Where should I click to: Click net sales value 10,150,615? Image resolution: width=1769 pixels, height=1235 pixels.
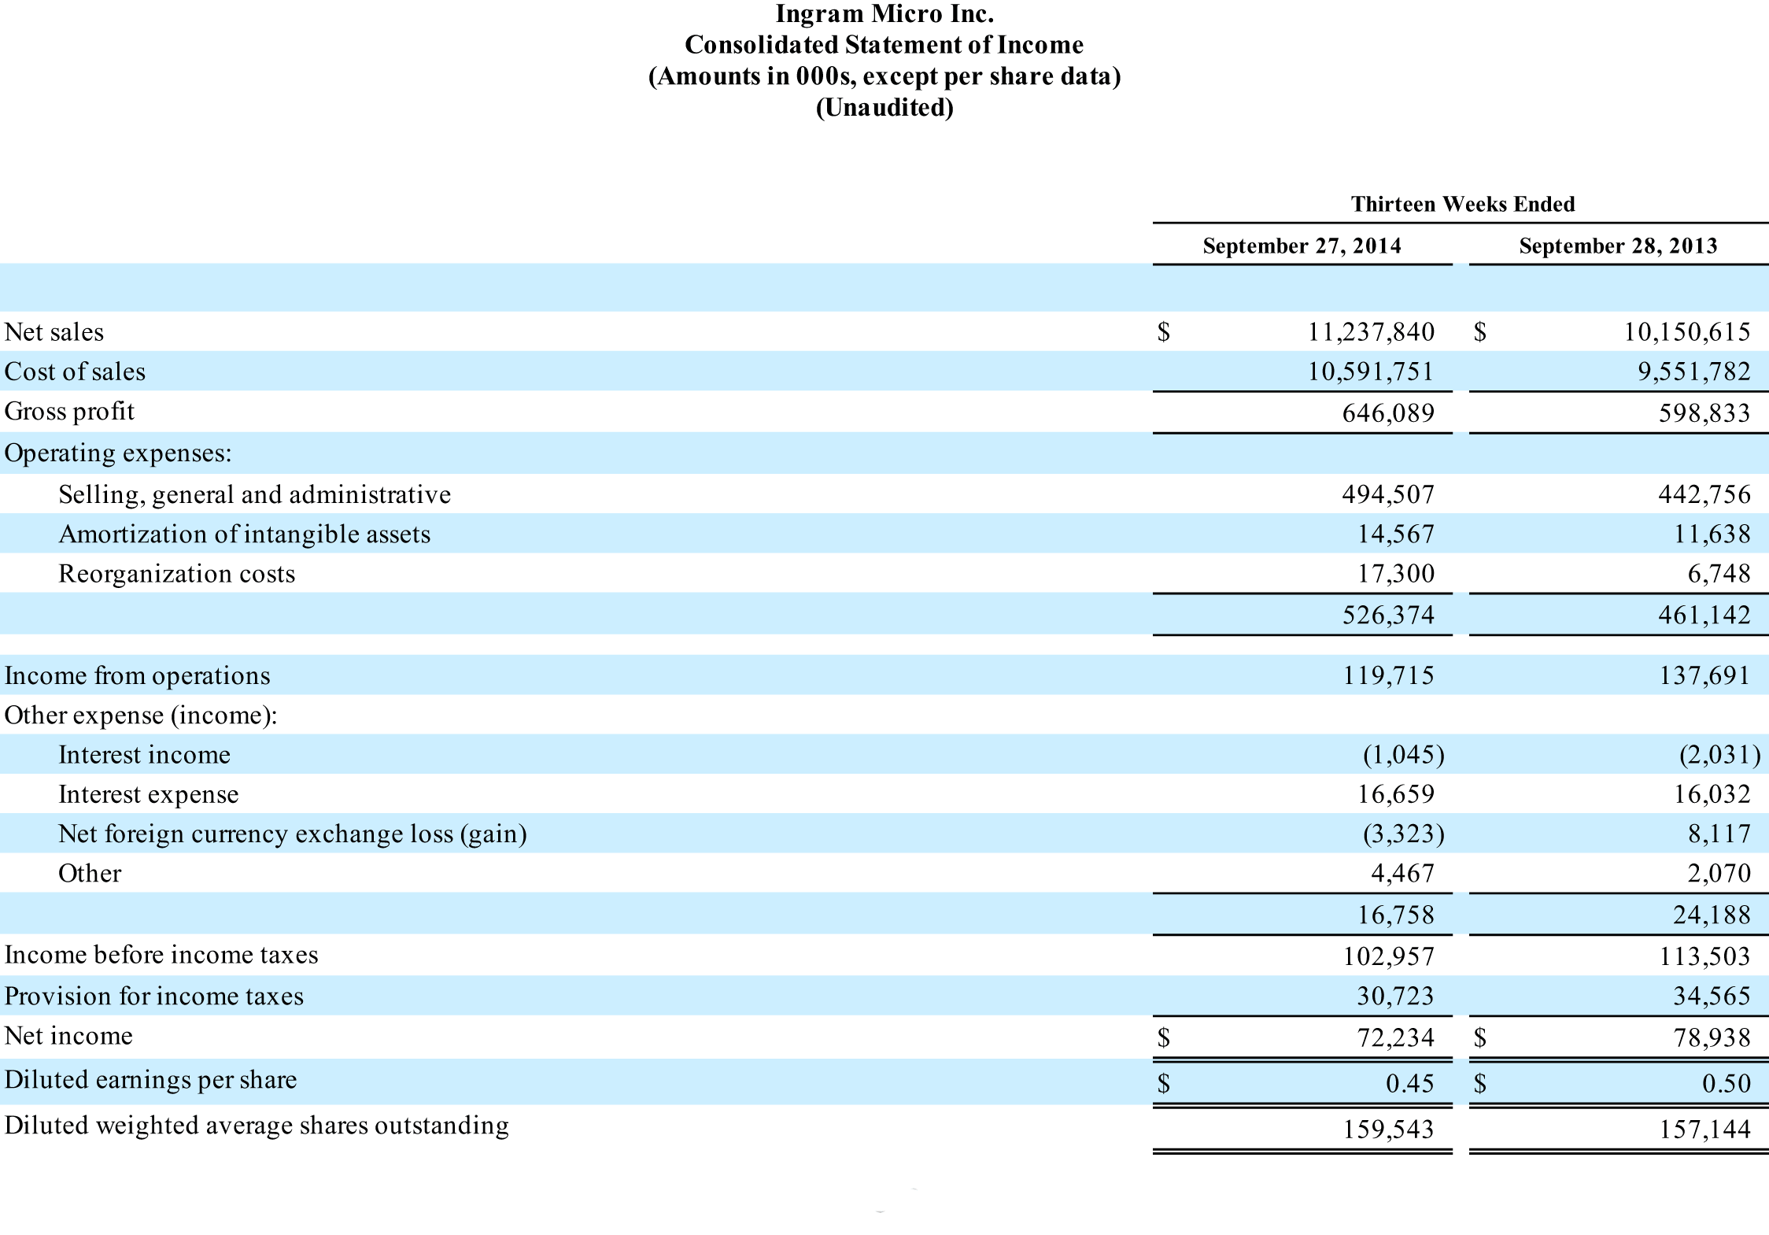(1688, 331)
